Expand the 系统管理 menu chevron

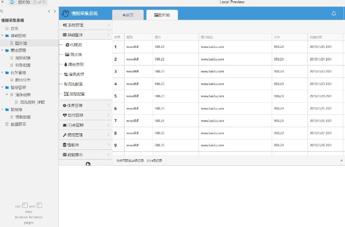pos(109,25)
